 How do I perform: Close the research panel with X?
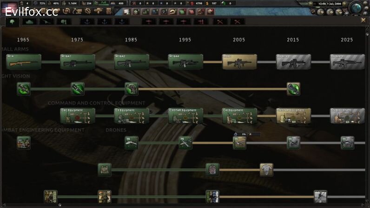tap(363, 20)
